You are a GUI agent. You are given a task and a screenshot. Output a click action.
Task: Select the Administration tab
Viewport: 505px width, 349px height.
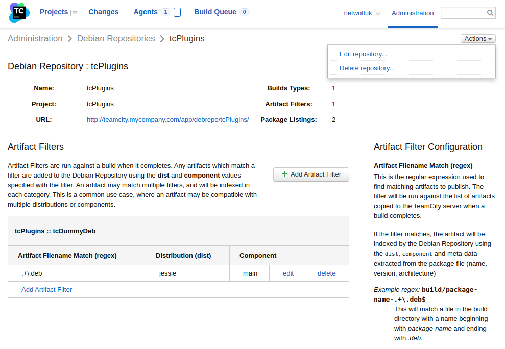[x=413, y=13]
